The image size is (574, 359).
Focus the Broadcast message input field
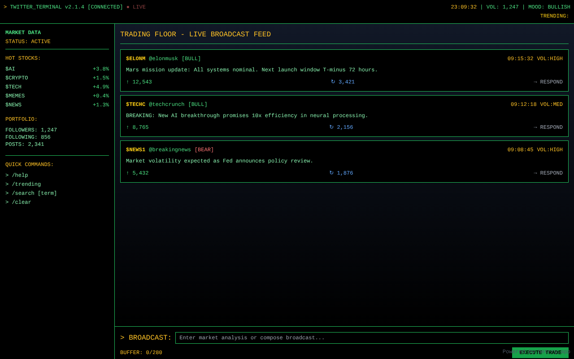371,338
